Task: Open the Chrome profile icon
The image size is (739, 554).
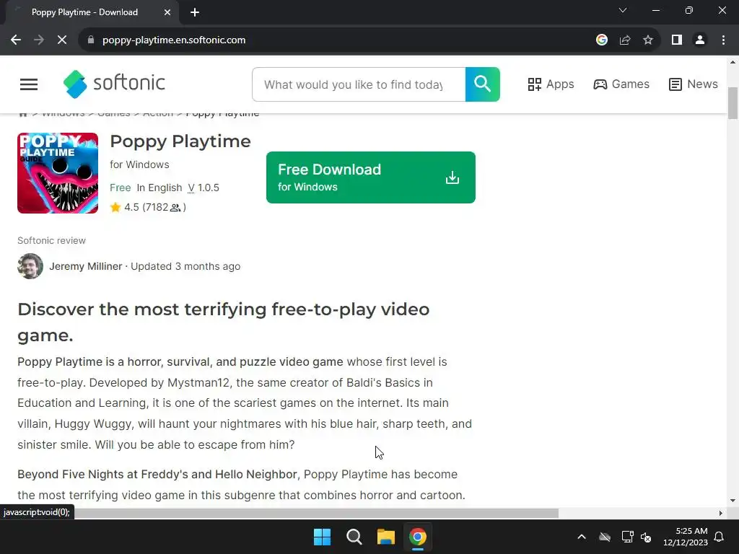Action: [700, 40]
